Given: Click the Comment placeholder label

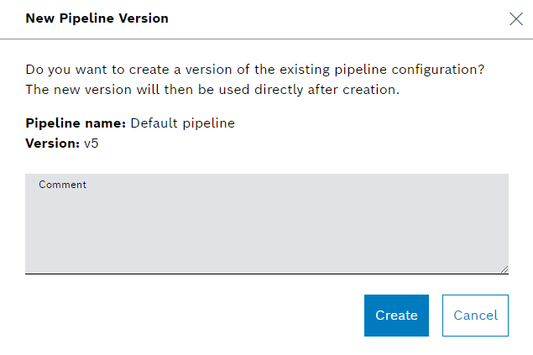Looking at the screenshot, I should coord(62,185).
